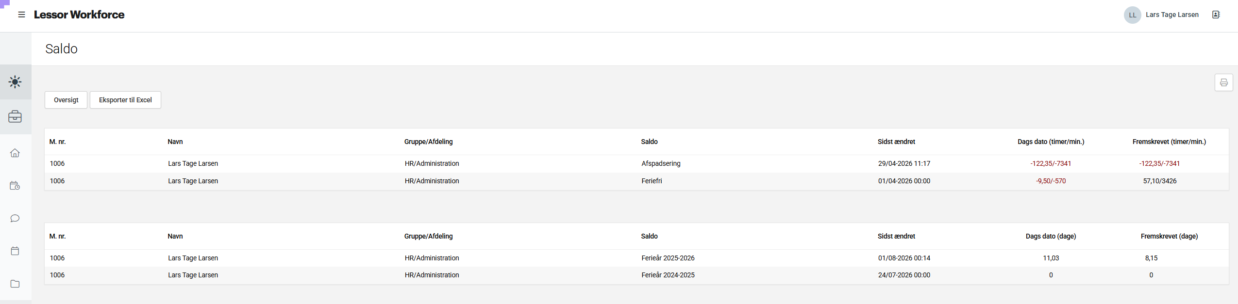This screenshot has width=1238, height=304.
Task: Open Lars Tage Larsen user menu
Action: [1172, 15]
